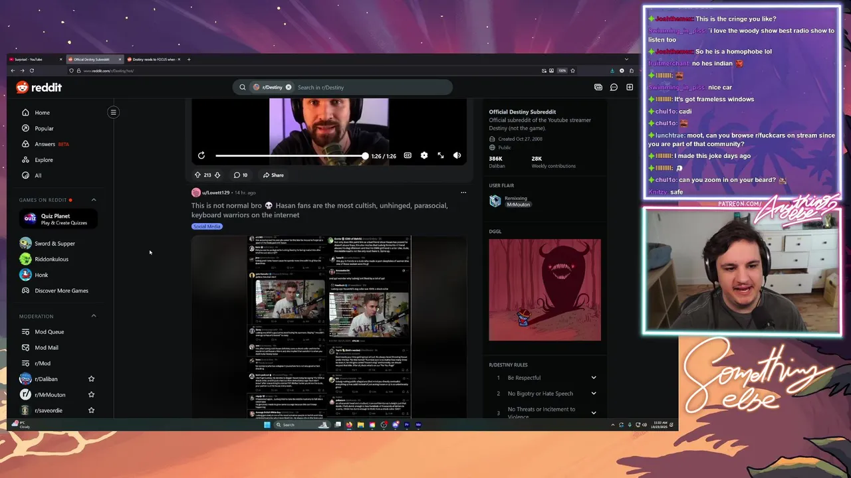Image resolution: width=851 pixels, height=478 pixels.
Task: Favorite r/saveordie with star toggle
Action: pyautogui.click(x=92, y=410)
